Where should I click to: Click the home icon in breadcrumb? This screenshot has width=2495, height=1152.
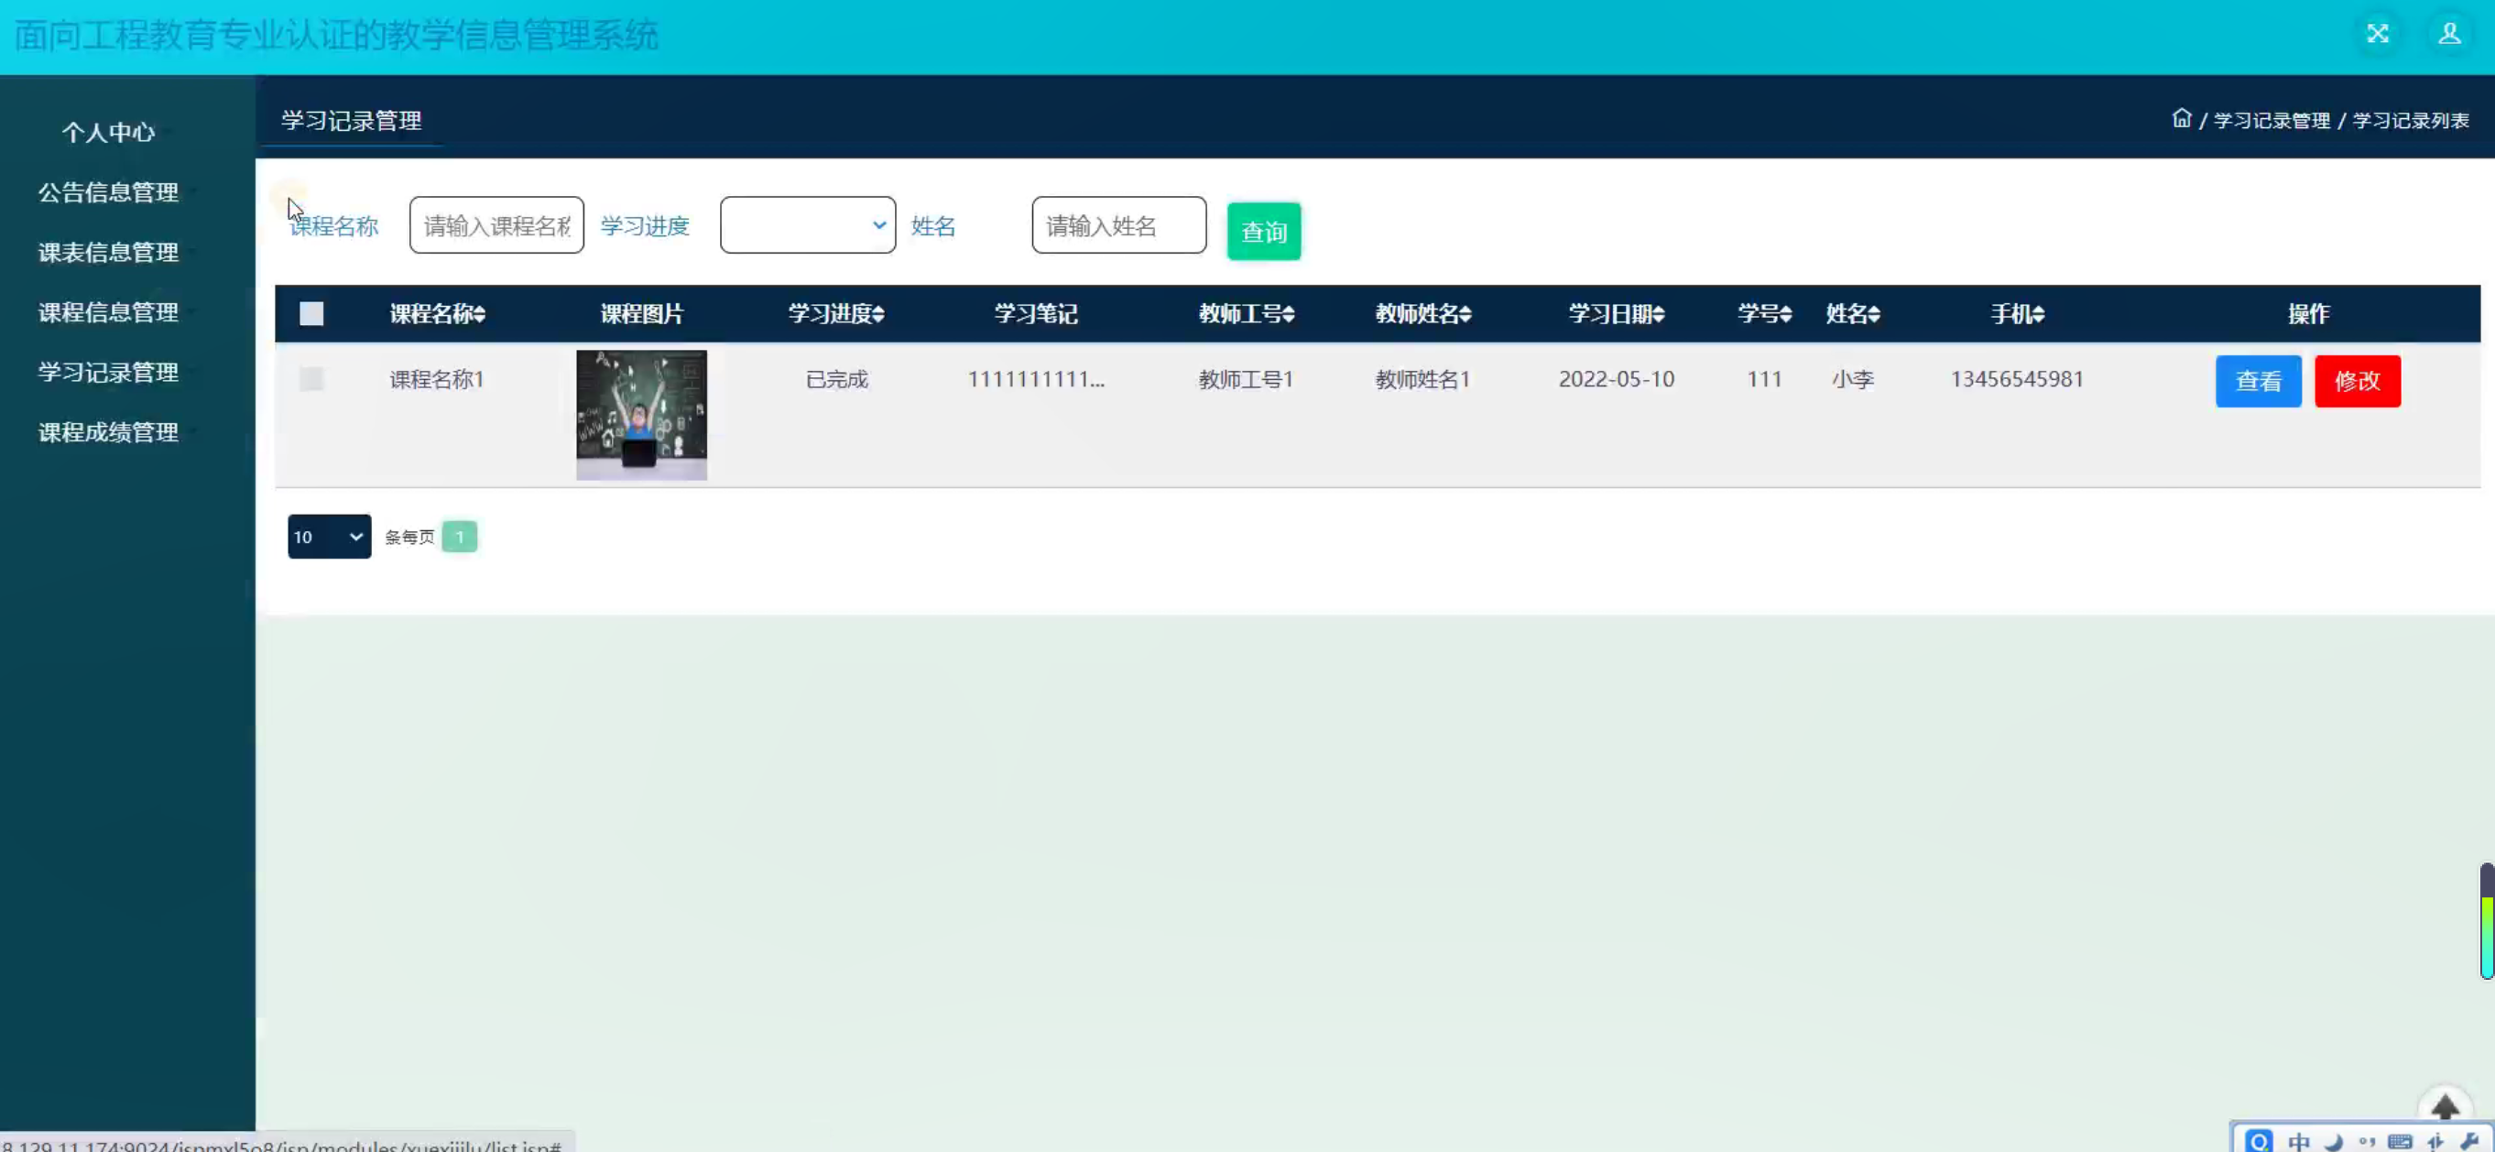[2181, 118]
